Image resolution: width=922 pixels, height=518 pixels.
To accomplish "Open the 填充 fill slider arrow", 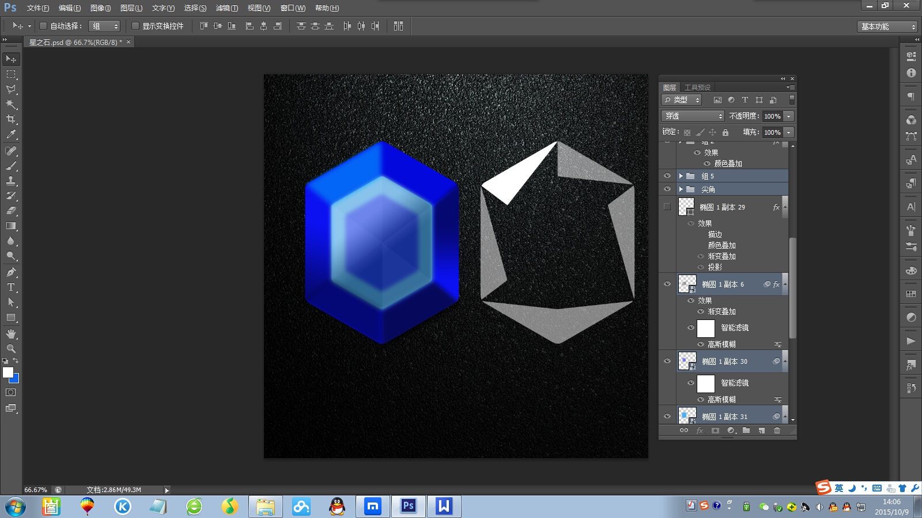I will coord(789,132).
